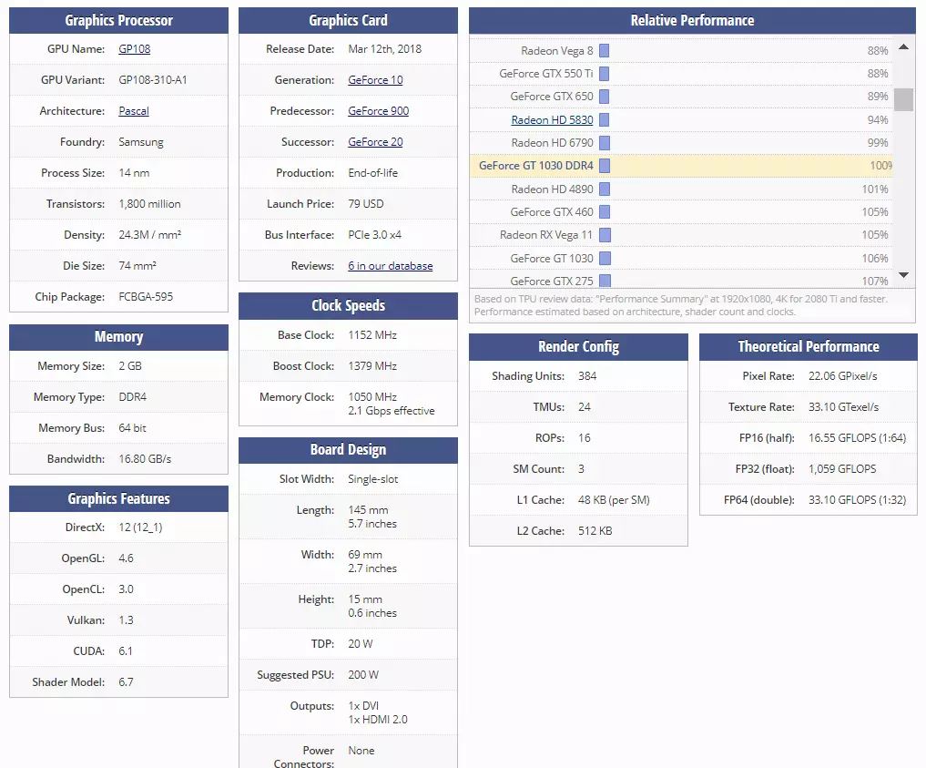Click the 'Render Config' section header
The image size is (926, 768).
(x=578, y=347)
